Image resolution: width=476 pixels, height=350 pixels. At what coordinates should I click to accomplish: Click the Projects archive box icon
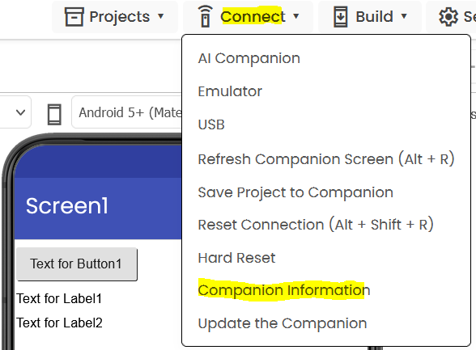point(74,17)
